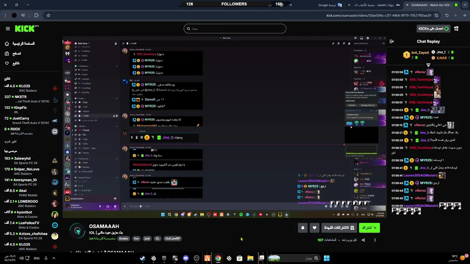Expand the chat leaderboard chevron
This screenshot has height=264, width=470.
[x=428, y=65]
